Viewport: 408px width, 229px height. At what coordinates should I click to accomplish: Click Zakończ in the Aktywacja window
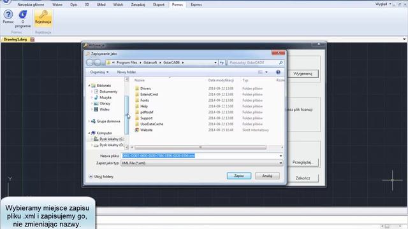click(303, 178)
